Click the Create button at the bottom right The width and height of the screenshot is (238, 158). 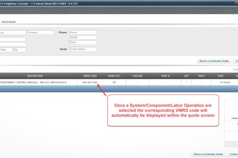(233, 154)
